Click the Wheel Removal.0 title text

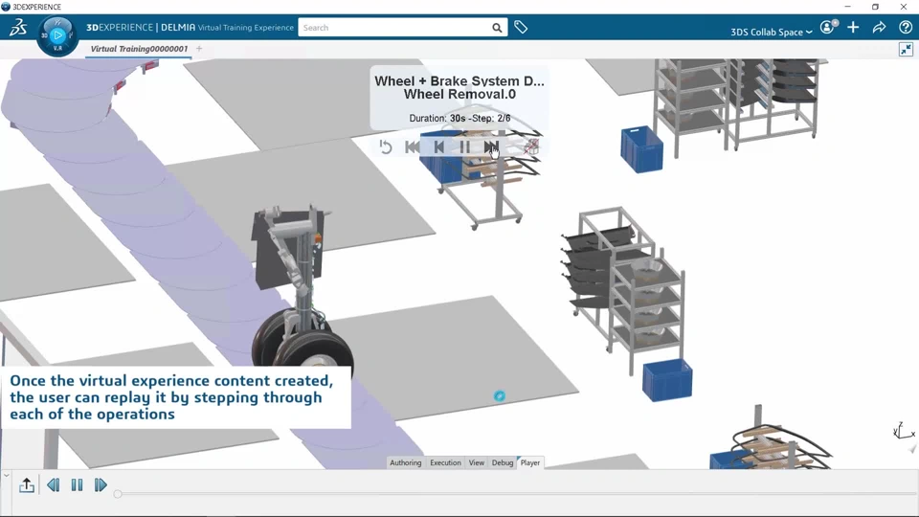point(459,95)
